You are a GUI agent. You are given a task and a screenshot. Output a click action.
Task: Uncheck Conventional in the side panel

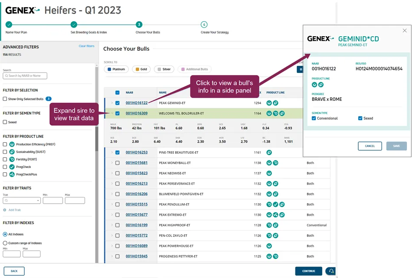(314, 118)
